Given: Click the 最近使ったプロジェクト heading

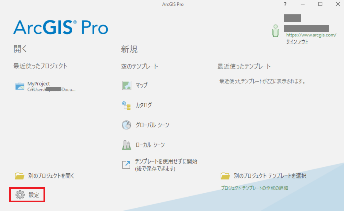Looking at the screenshot, I should [x=40, y=66].
